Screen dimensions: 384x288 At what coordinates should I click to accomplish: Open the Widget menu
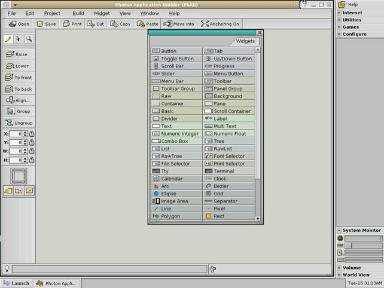point(101,13)
